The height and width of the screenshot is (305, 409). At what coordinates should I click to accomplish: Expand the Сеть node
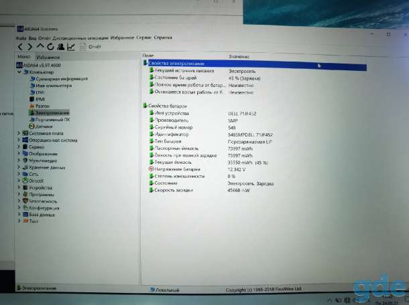pyautogui.click(x=19, y=174)
